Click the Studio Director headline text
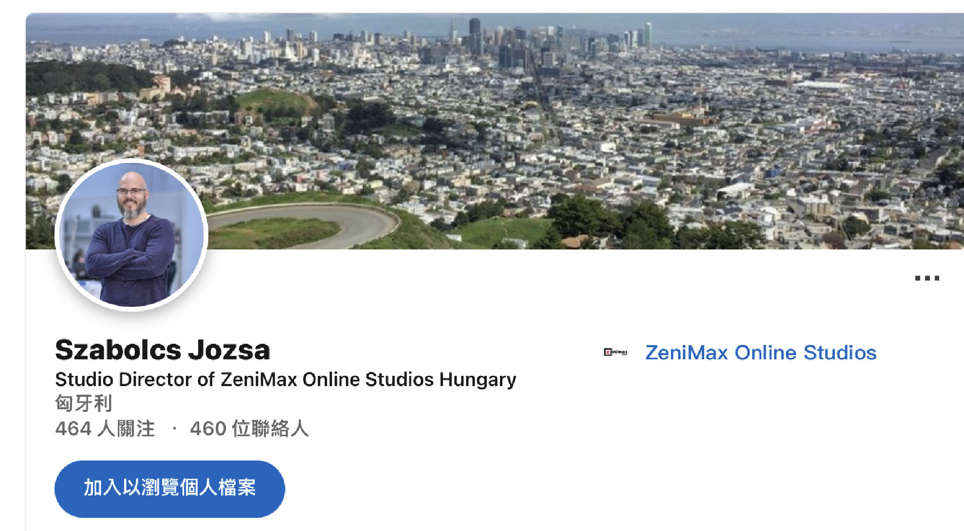Viewport: 964px width, 531px height. tap(286, 379)
